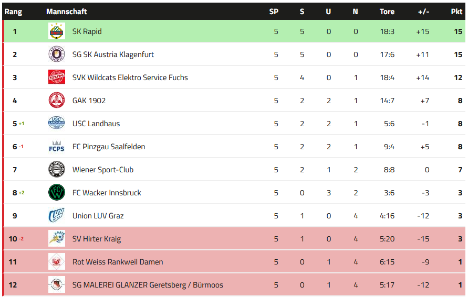Click the SVK Wildcats red logo

[56, 78]
